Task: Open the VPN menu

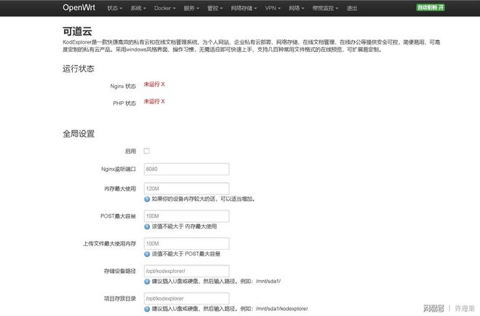Action: click(x=273, y=9)
